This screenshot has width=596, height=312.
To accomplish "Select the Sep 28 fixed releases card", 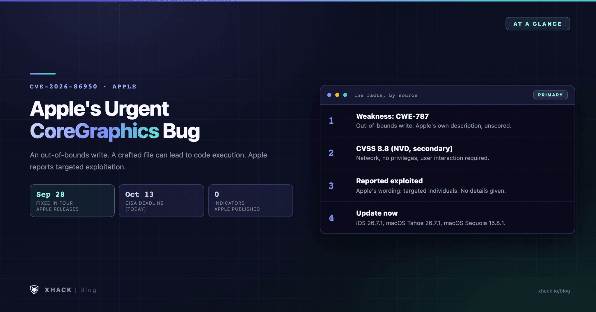I will tap(72, 201).
